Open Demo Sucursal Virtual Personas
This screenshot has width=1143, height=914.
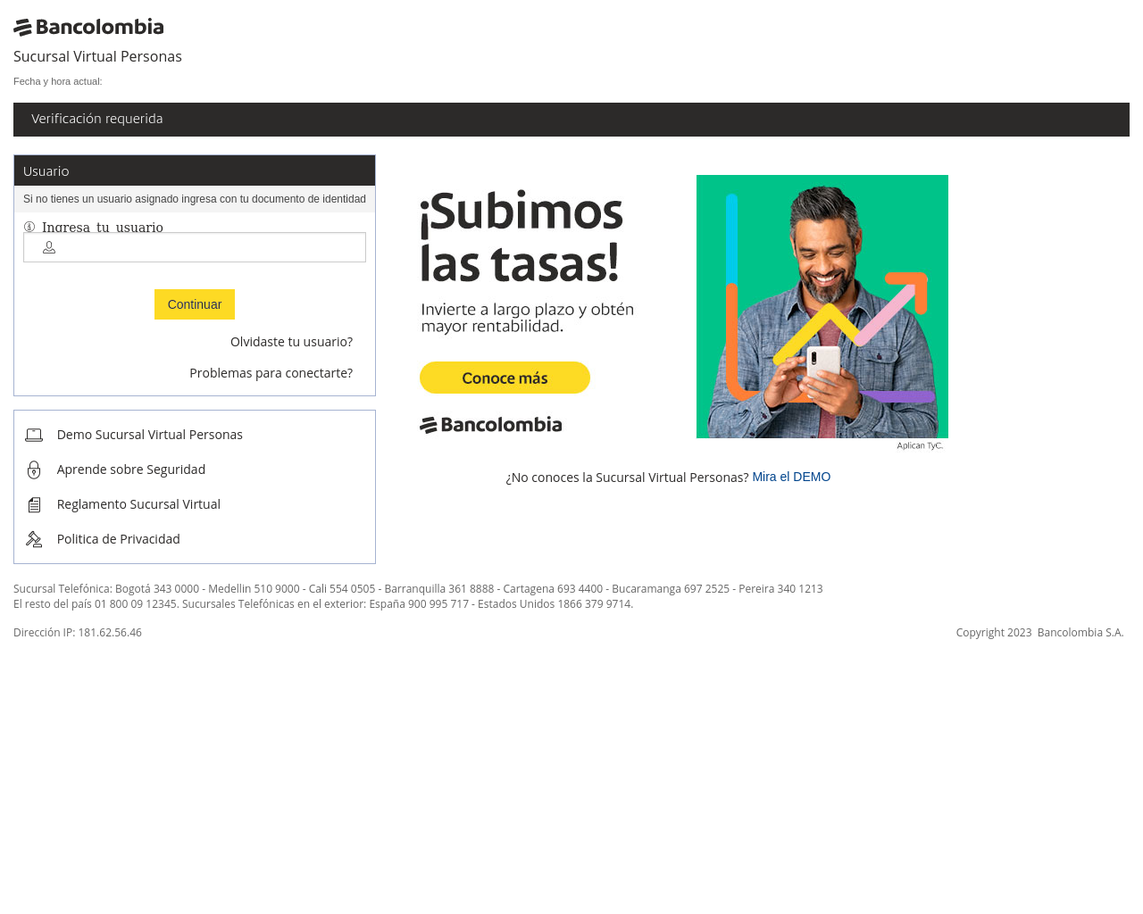click(150, 435)
